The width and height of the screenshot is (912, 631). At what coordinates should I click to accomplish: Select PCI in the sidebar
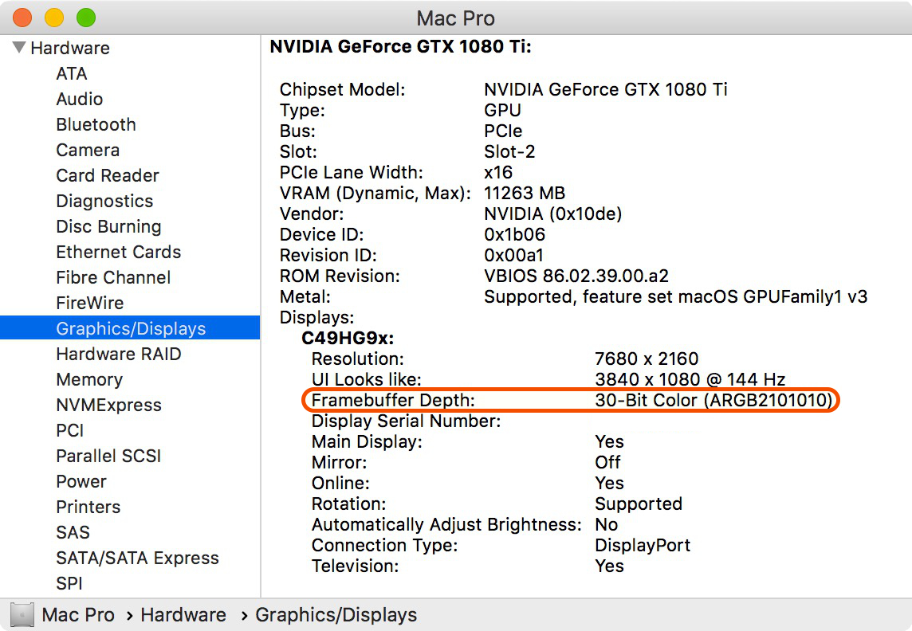click(70, 430)
